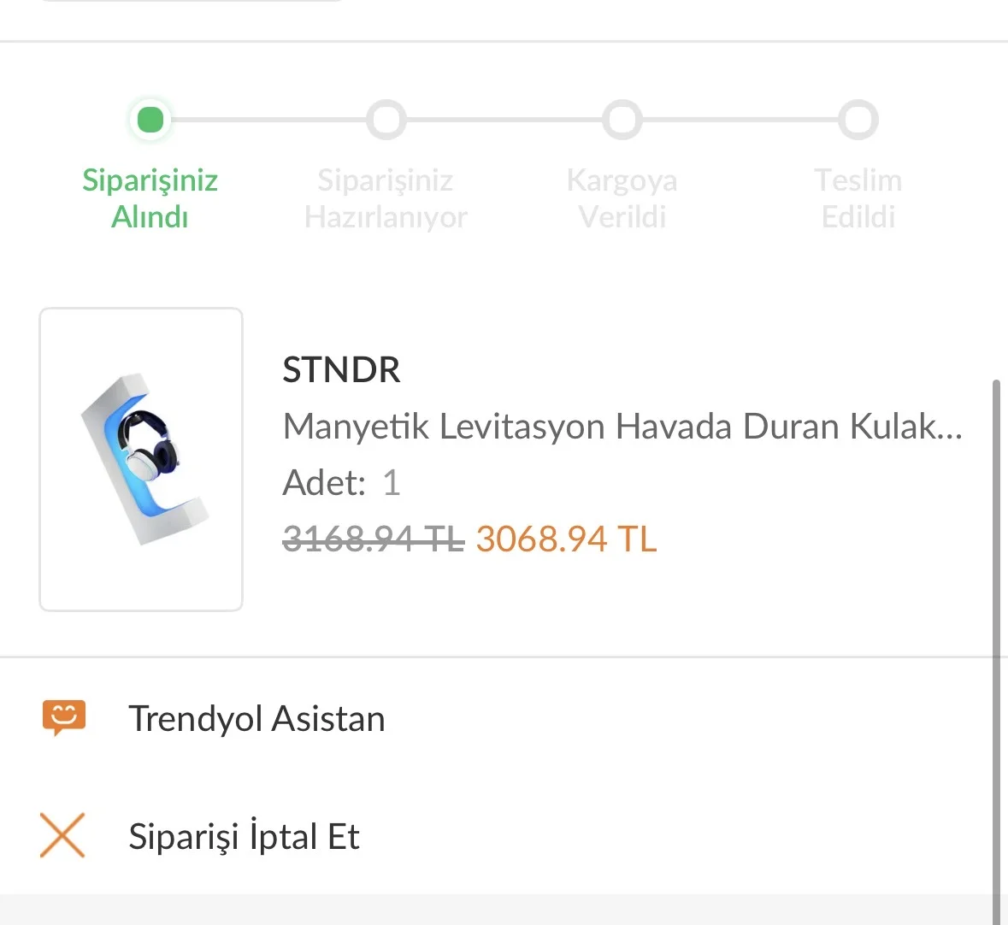1008x925 pixels.
Task: Click the green Siparişiniz Alındı step circle
Action: 150,120
